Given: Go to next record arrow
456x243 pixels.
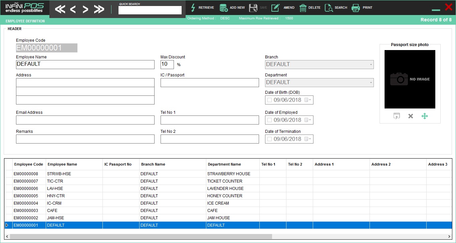Looking at the screenshot, I should pos(85,9).
